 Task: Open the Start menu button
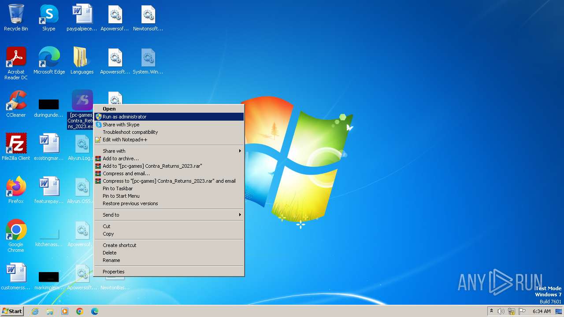click(12, 311)
